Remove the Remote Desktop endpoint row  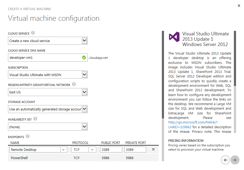153,149
